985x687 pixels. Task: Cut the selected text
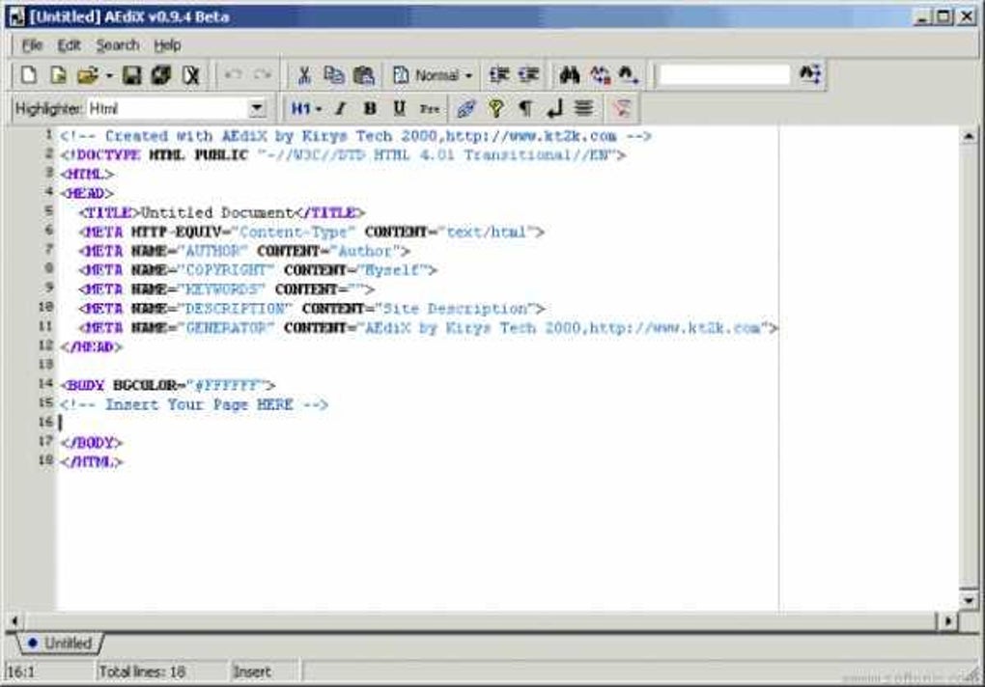coord(304,74)
